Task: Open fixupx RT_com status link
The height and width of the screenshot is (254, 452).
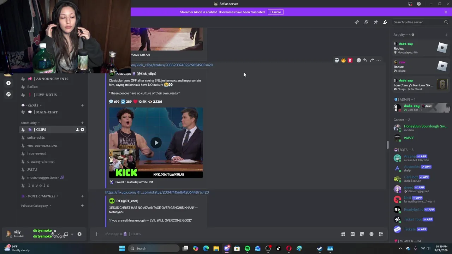Action: (x=157, y=192)
